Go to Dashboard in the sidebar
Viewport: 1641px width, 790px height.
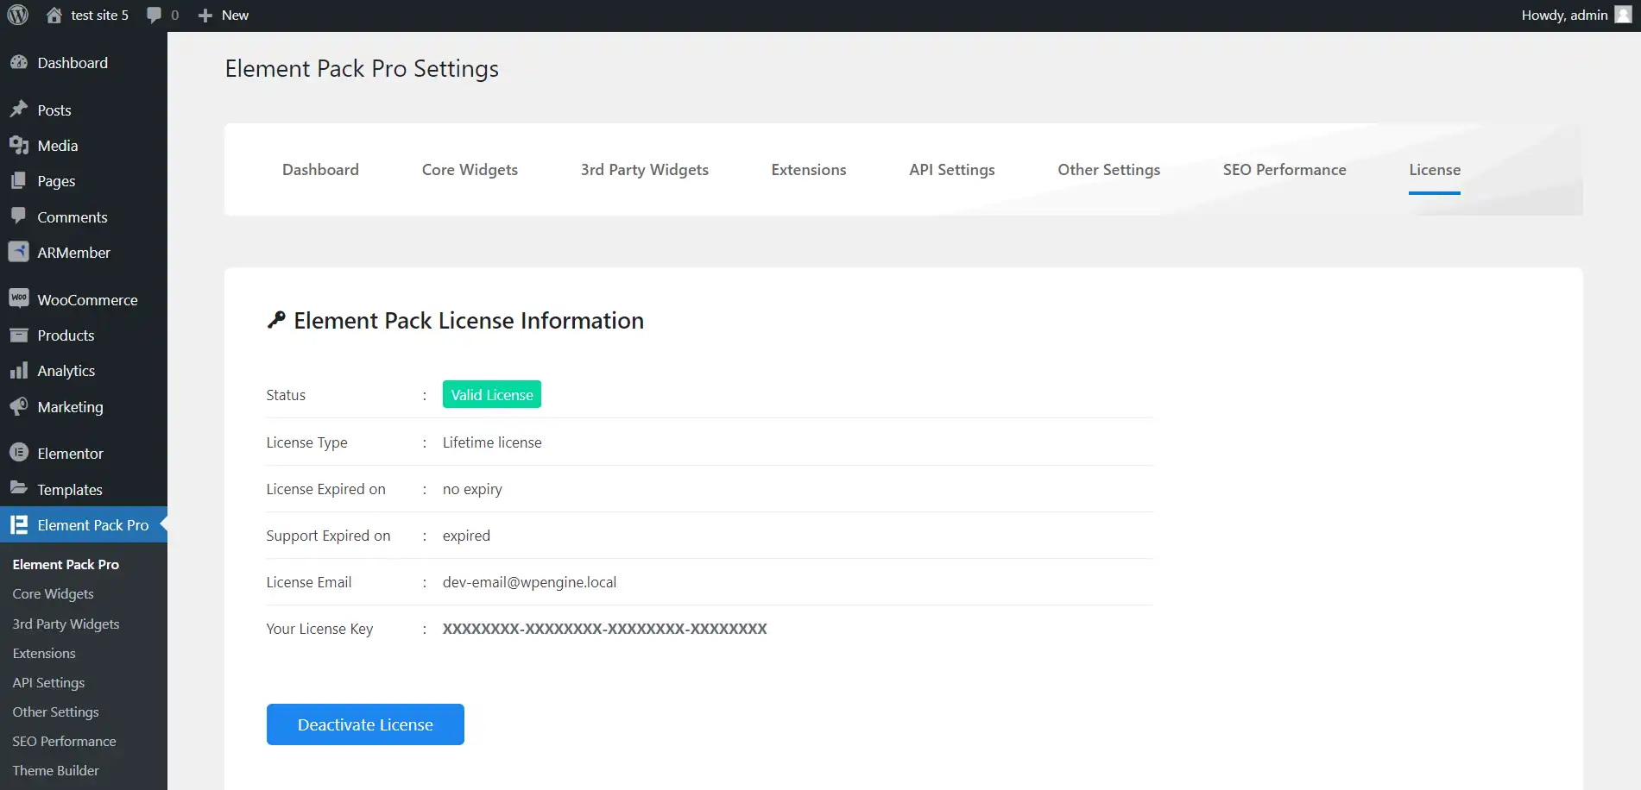(73, 63)
